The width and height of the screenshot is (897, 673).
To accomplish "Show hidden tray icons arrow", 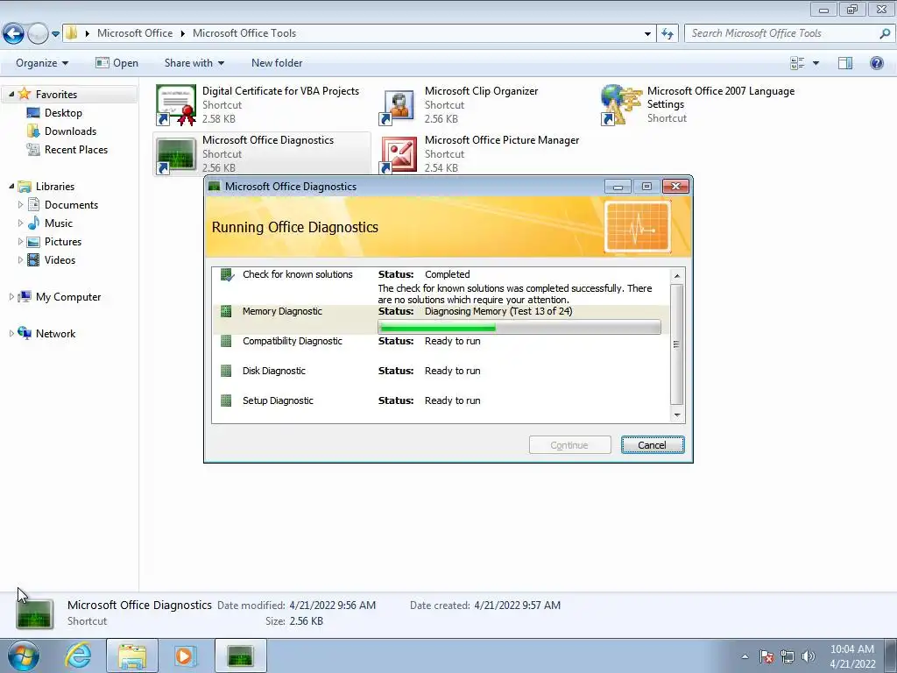I will point(745,656).
